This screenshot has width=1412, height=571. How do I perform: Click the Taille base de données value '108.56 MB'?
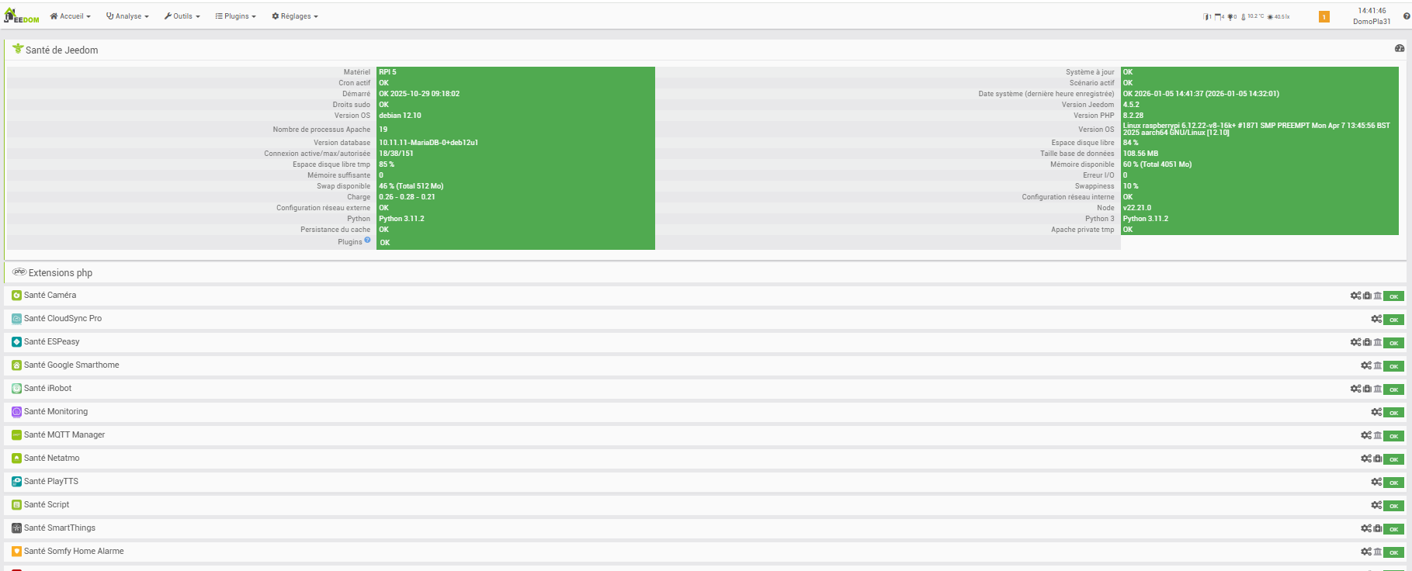click(x=1140, y=154)
